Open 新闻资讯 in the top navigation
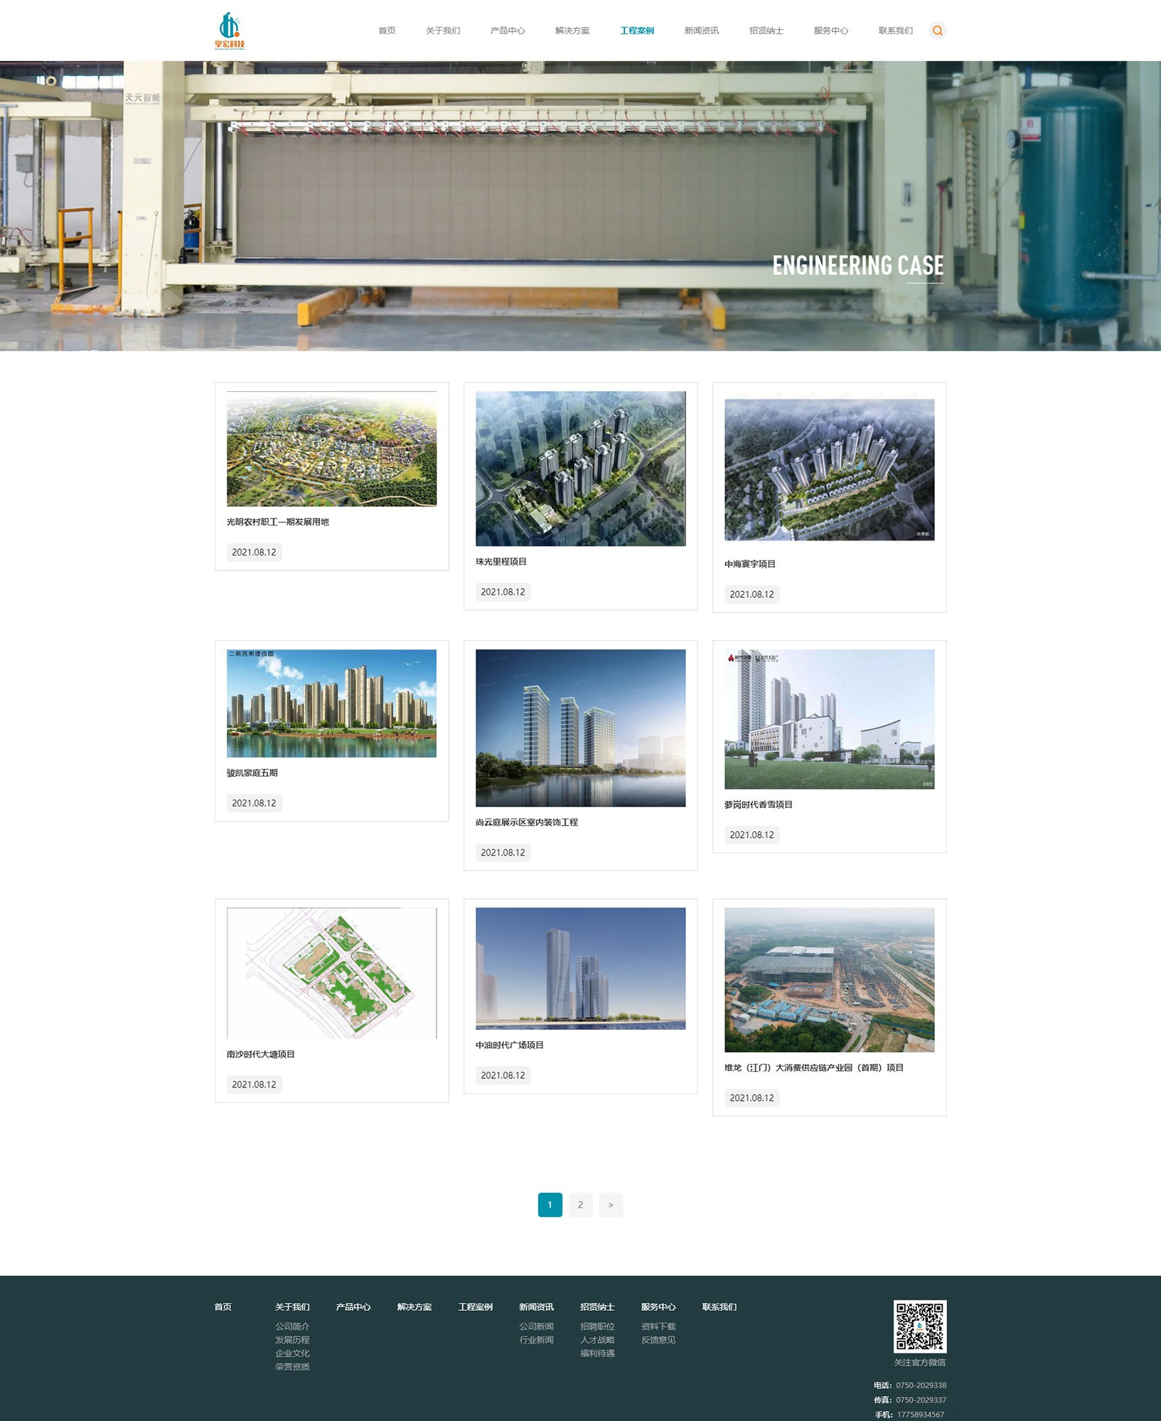The image size is (1161, 1421). (701, 31)
